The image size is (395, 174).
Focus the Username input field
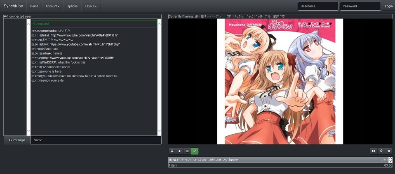[318, 6]
